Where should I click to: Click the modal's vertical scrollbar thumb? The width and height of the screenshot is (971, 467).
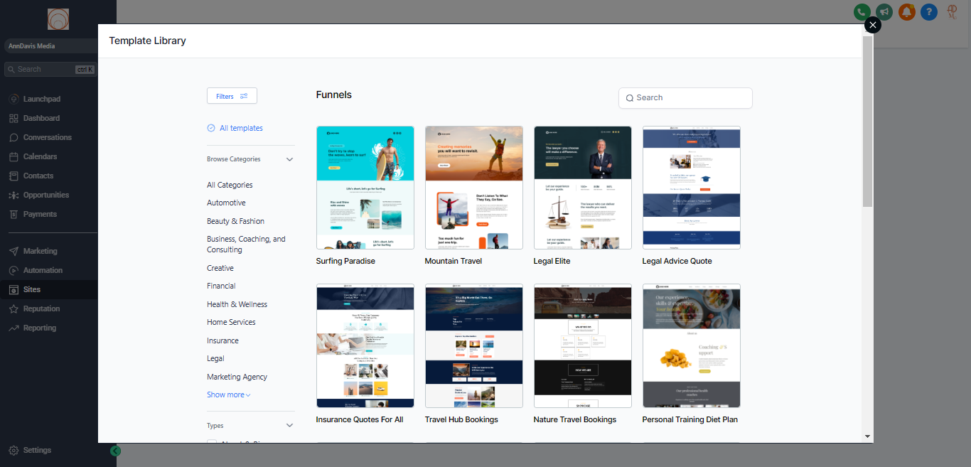[867, 121]
